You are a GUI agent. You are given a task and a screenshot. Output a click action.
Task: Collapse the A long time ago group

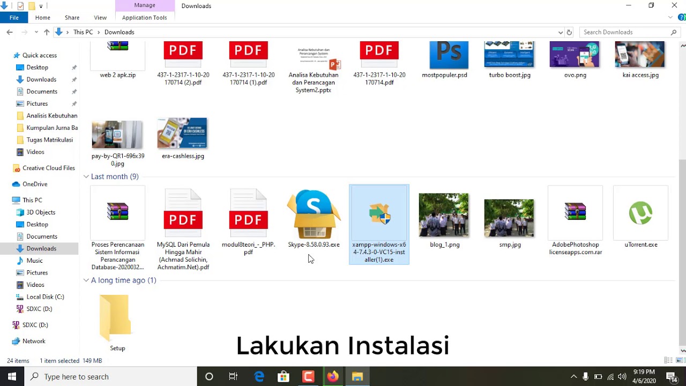pyautogui.click(x=86, y=280)
